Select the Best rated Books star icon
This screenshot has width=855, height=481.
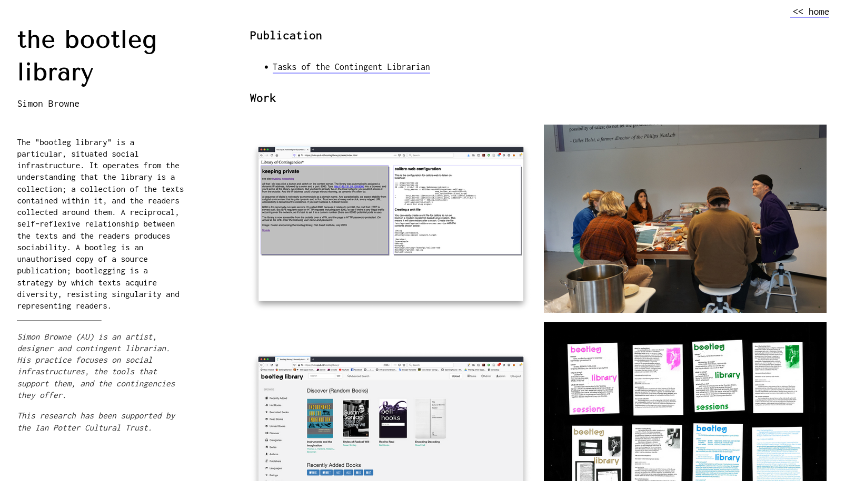point(267,412)
